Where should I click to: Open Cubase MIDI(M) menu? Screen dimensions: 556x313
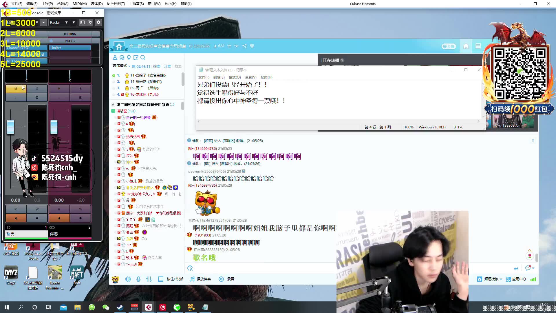pyautogui.click(x=80, y=4)
